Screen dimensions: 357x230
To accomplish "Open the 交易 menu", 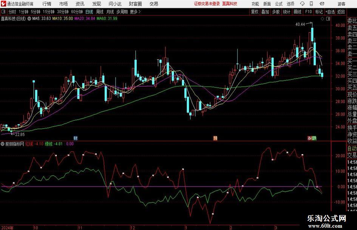I will 154,4.
